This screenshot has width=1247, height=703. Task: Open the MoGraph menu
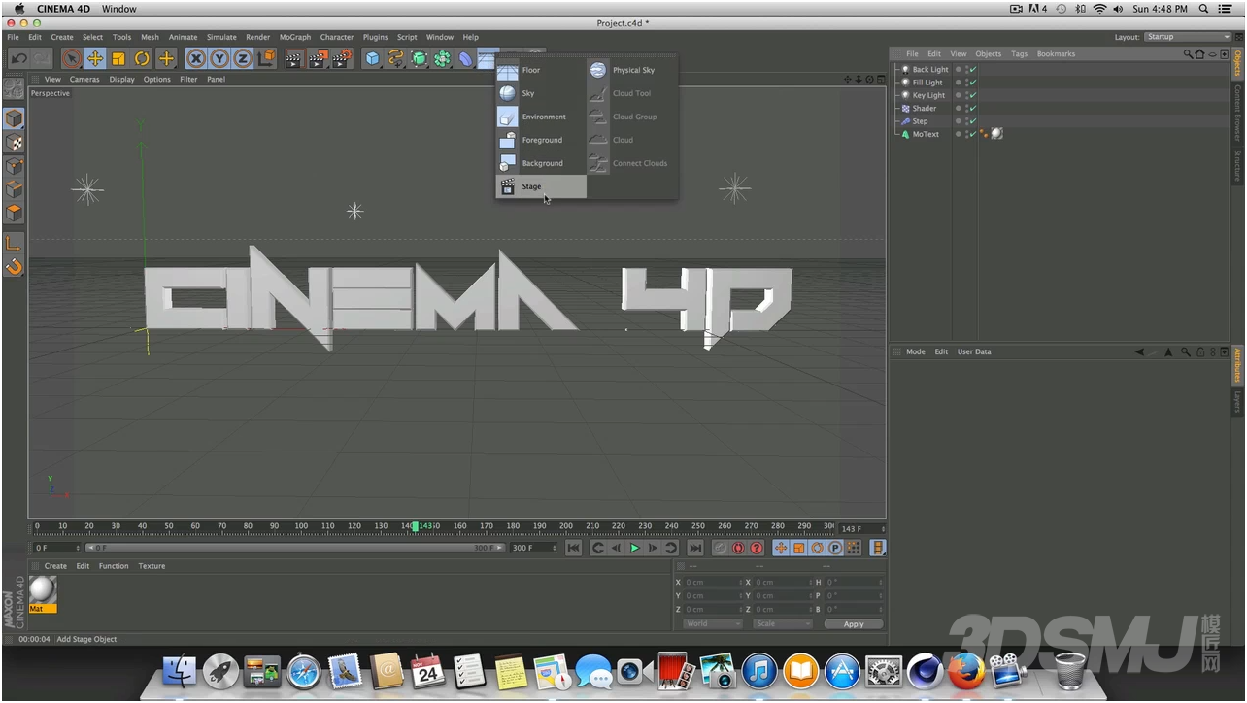tap(295, 37)
